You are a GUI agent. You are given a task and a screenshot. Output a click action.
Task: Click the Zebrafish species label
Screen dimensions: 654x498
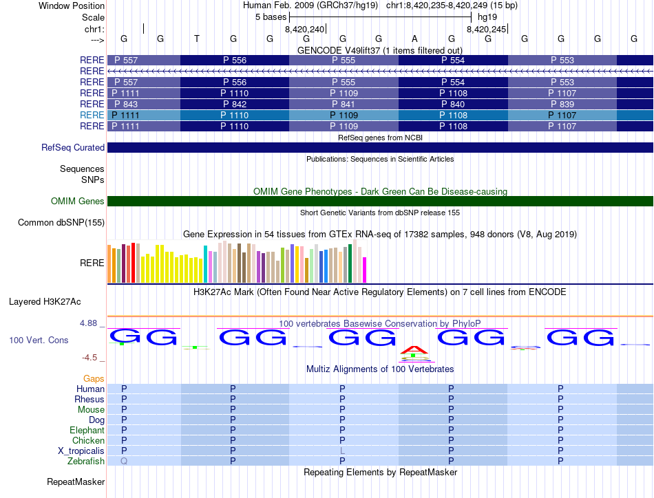coord(86,462)
